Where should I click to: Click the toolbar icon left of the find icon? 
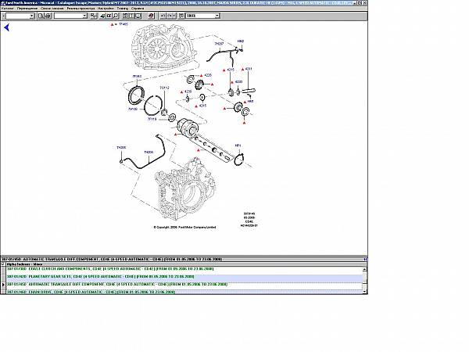[103, 16]
